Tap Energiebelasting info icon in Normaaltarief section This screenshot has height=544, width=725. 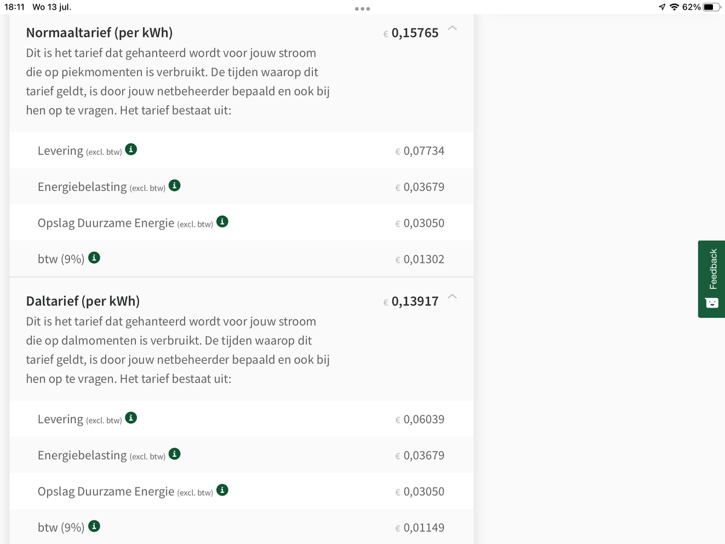[x=175, y=186]
